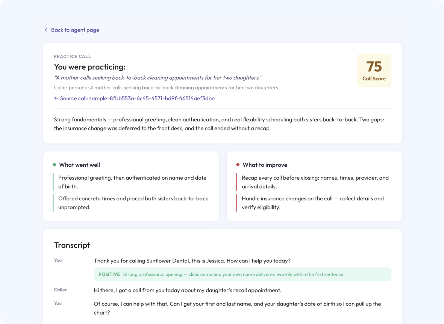
Task: Click the Caller persona description line
Action: coord(167,88)
